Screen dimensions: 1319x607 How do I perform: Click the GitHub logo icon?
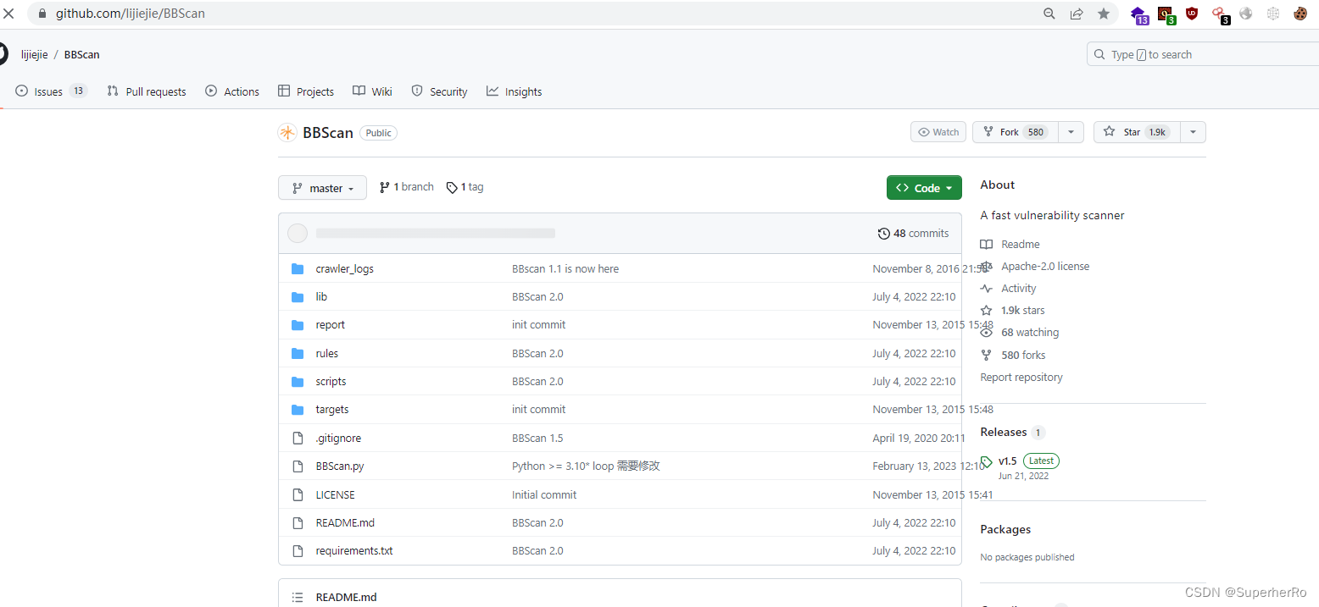3,54
